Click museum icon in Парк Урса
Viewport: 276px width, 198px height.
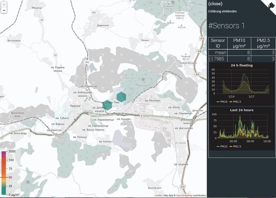click(143, 79)
